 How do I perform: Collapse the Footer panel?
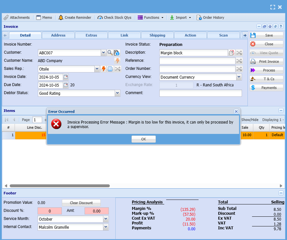281,193
